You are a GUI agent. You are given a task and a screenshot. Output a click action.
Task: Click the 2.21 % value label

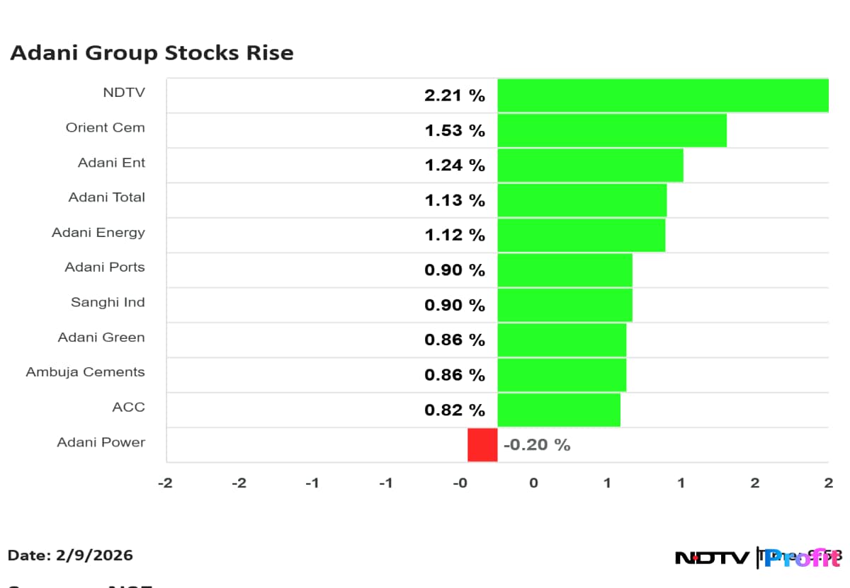454,96
